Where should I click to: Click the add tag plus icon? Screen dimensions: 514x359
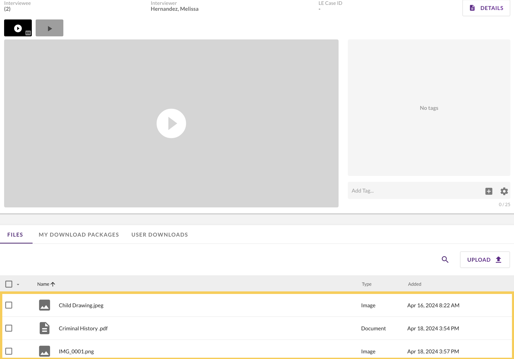pos(489,191)
